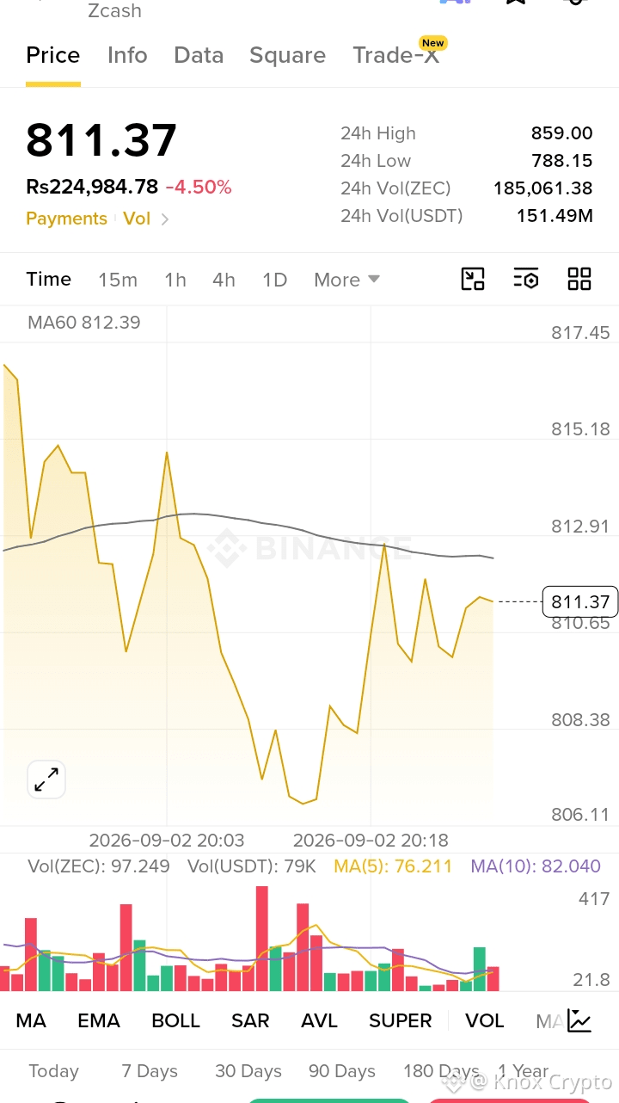Screen dimensions: 619x1103
Task: Open the indicator chart icon beside VOL
Action: [579, 1020]
